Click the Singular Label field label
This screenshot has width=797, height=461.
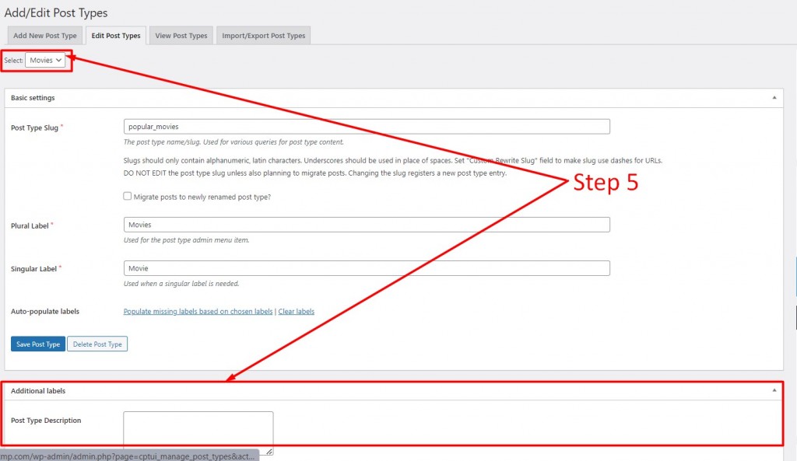tap(33, 268)
